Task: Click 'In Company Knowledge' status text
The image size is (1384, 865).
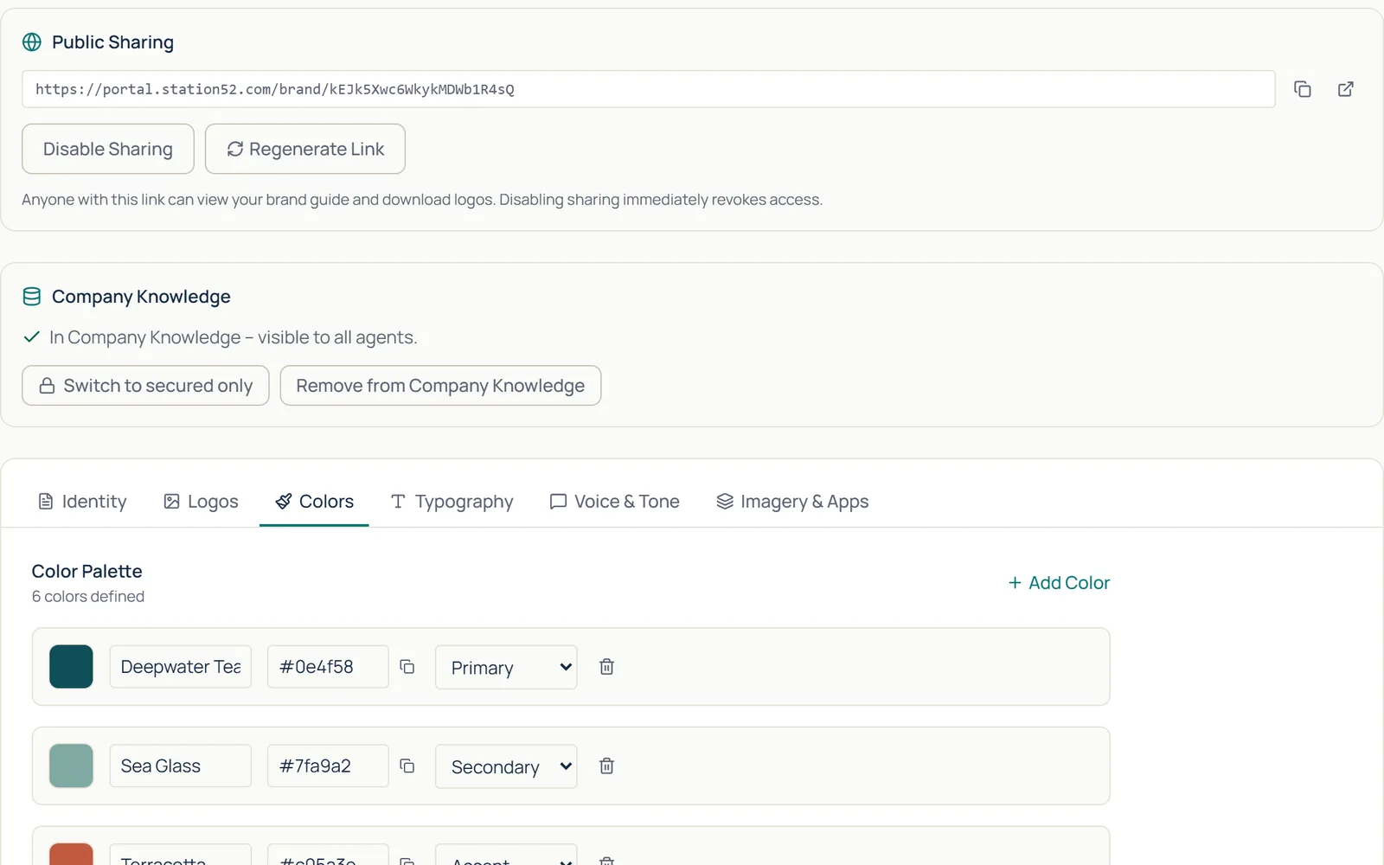Action: 234,337
